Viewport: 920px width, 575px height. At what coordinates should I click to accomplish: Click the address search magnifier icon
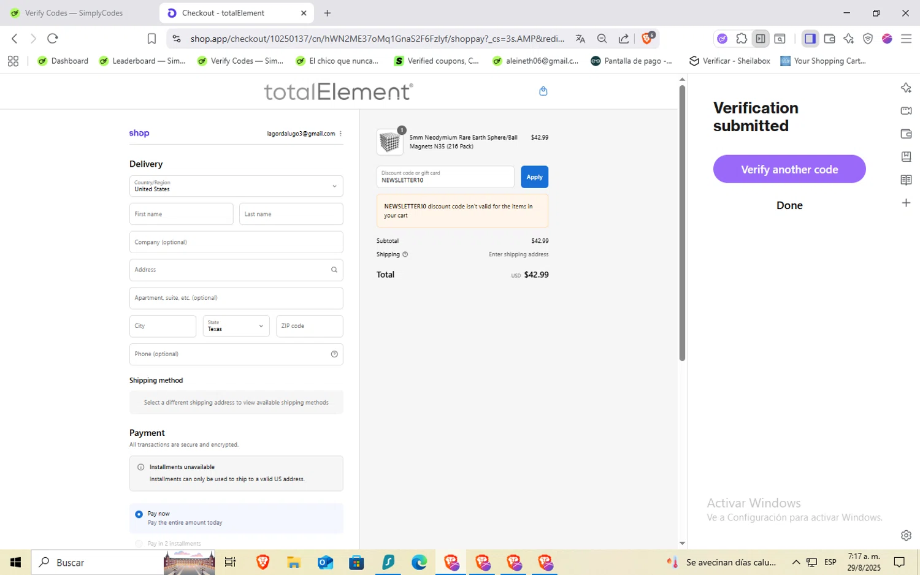(334, 270)
